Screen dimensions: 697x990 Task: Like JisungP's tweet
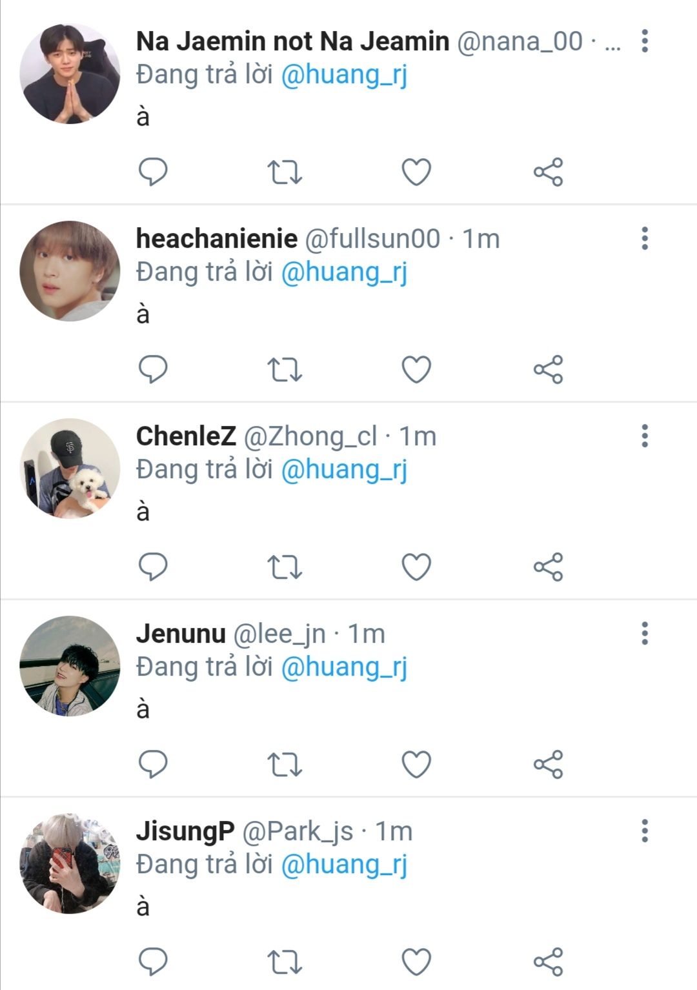416,962
